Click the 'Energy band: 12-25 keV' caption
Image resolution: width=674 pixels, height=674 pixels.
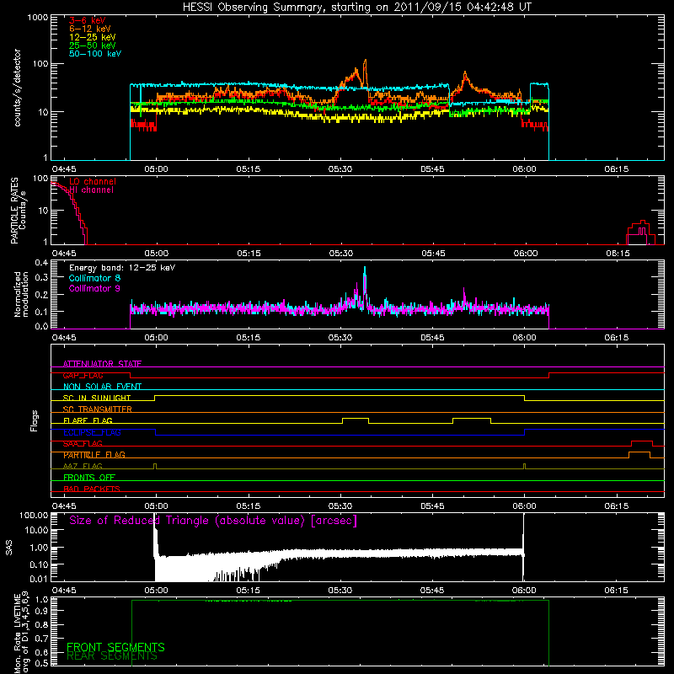coord(122,268)
